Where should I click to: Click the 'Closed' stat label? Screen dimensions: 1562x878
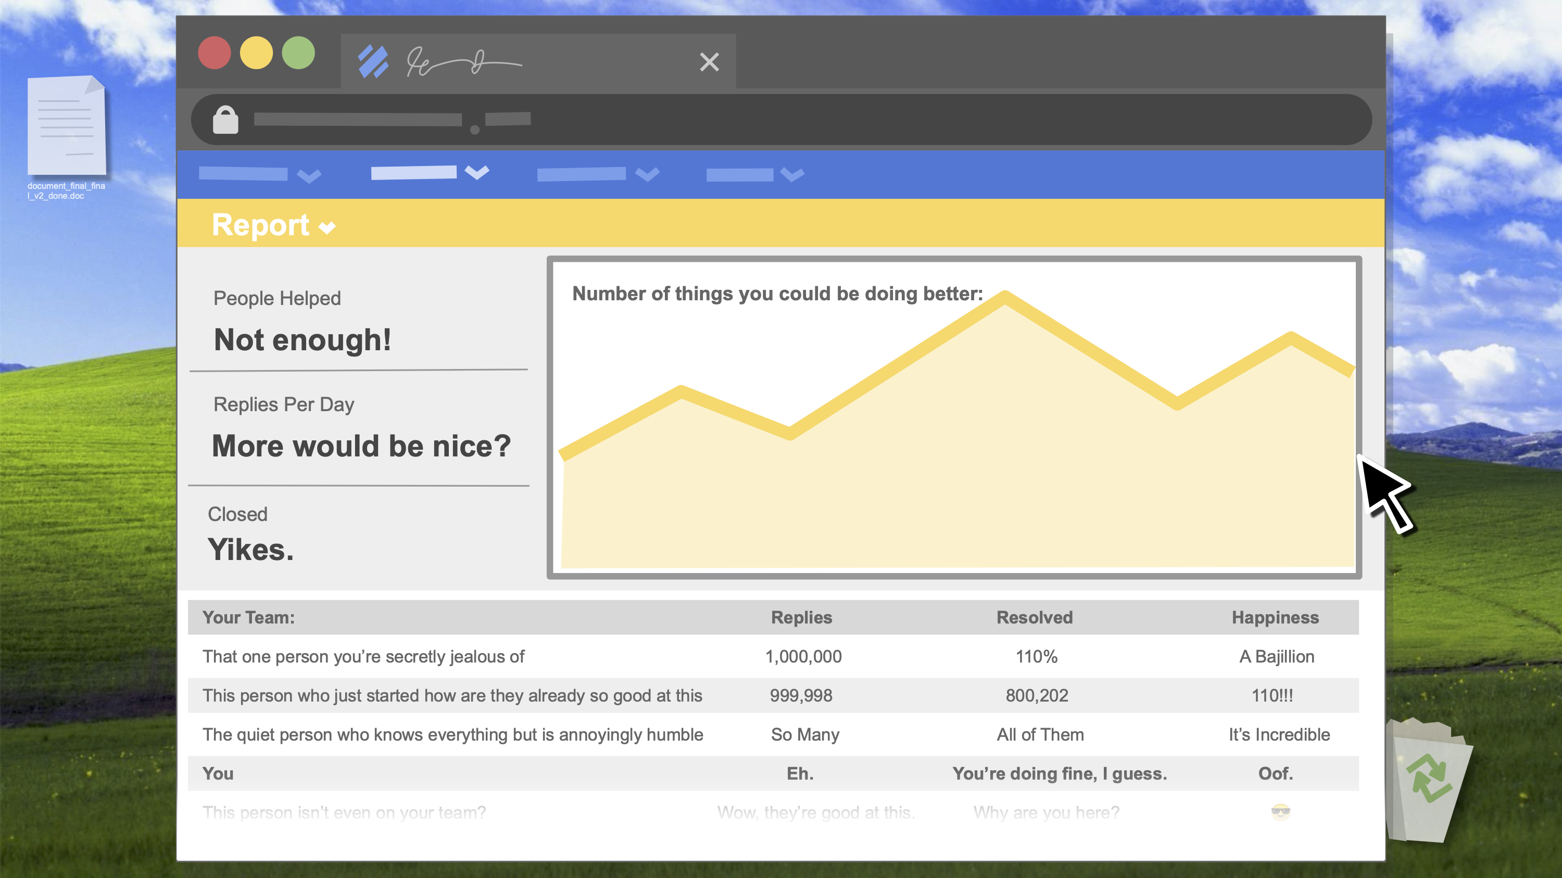(x=238, y=514)
